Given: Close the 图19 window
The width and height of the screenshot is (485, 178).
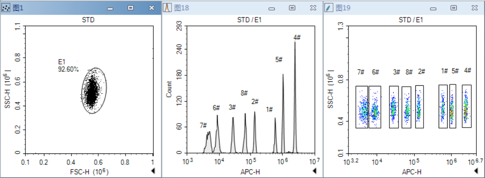Looking at the screenshot, I should [474, 8].
